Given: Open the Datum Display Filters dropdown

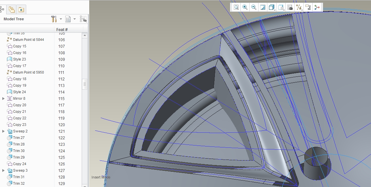Looking at the screenshot, I should pyautogui.click(x=299, y=7).
